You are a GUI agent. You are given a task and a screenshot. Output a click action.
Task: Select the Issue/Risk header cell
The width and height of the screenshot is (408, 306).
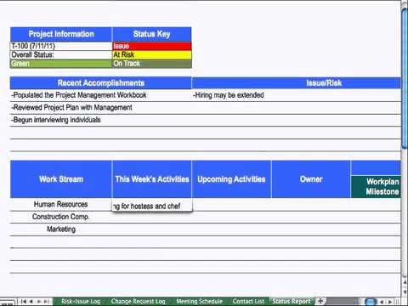click(297, 83)
